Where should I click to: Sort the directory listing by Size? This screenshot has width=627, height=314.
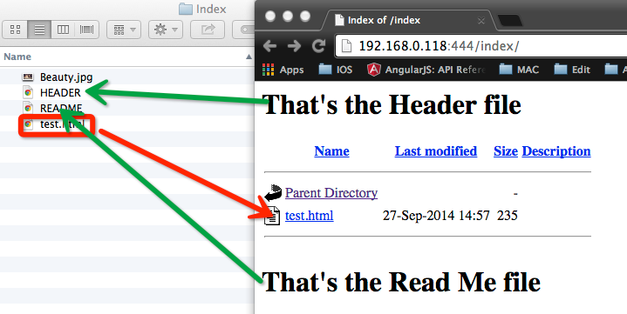506,151
